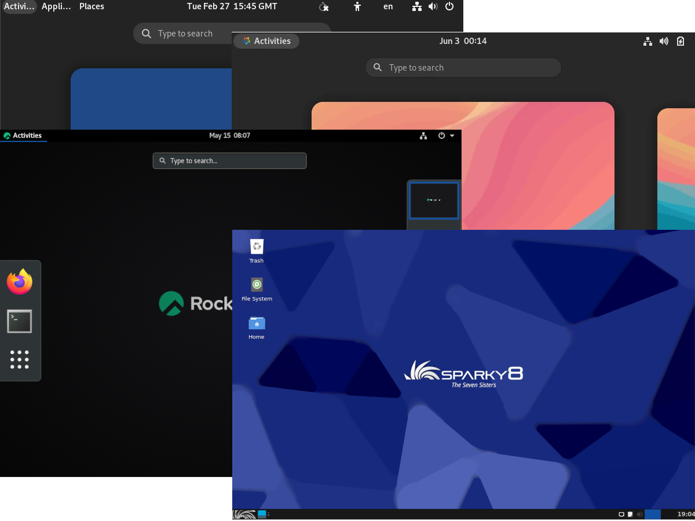Click the 19:04 clock in the Sparky panel
The height and width of the screenshot is (521, 695).
pos(686,514)
